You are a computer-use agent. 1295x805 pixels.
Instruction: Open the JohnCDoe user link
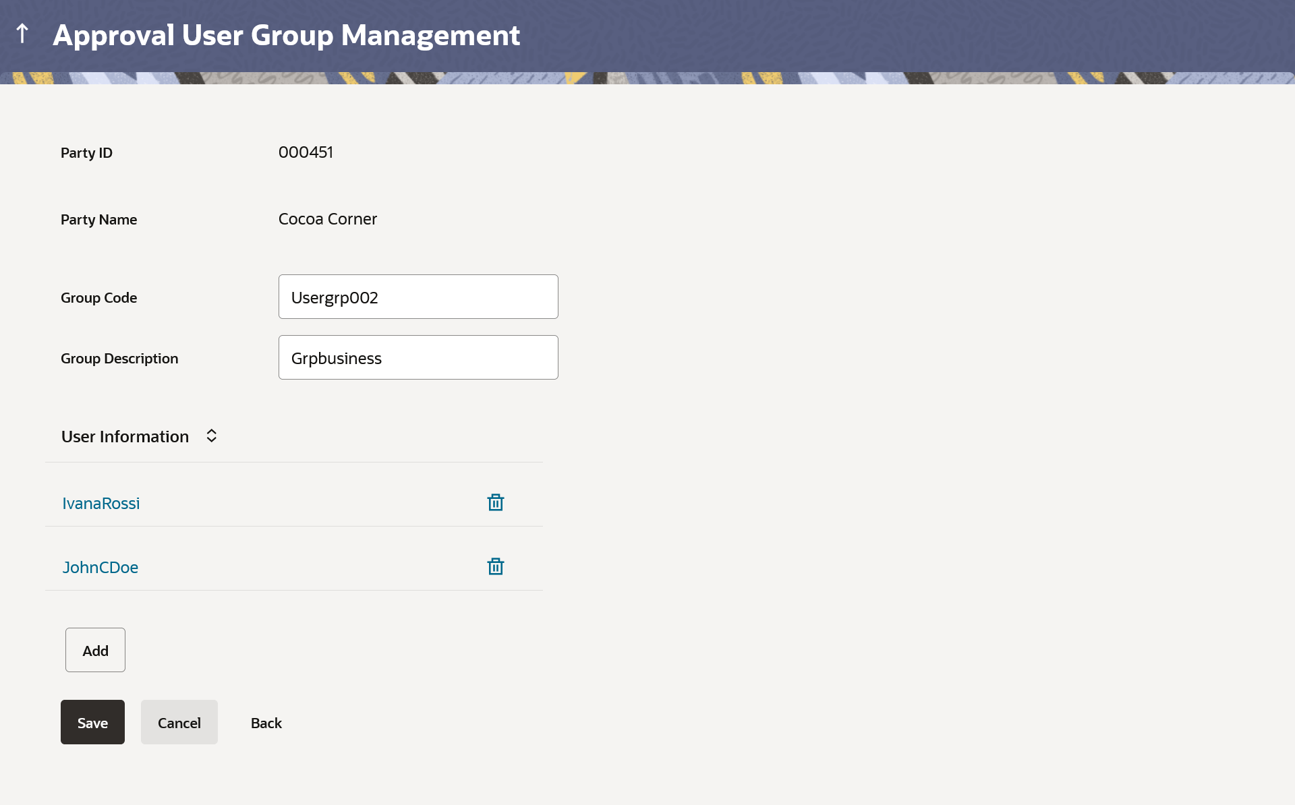pos(100,567)
